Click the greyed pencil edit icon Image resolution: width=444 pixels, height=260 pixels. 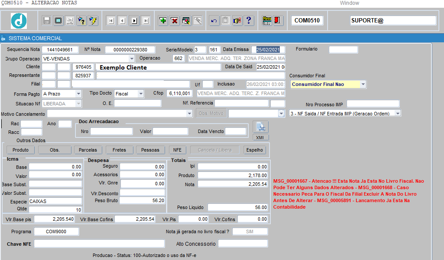coord(198,21)
